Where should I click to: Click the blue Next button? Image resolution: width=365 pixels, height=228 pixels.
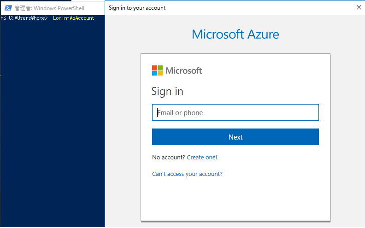(x=235, y=137)
